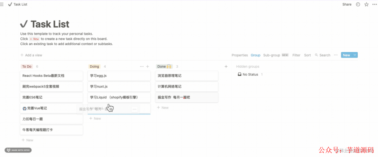
Task: Open the Group menu
Action: tap(255, 55)
